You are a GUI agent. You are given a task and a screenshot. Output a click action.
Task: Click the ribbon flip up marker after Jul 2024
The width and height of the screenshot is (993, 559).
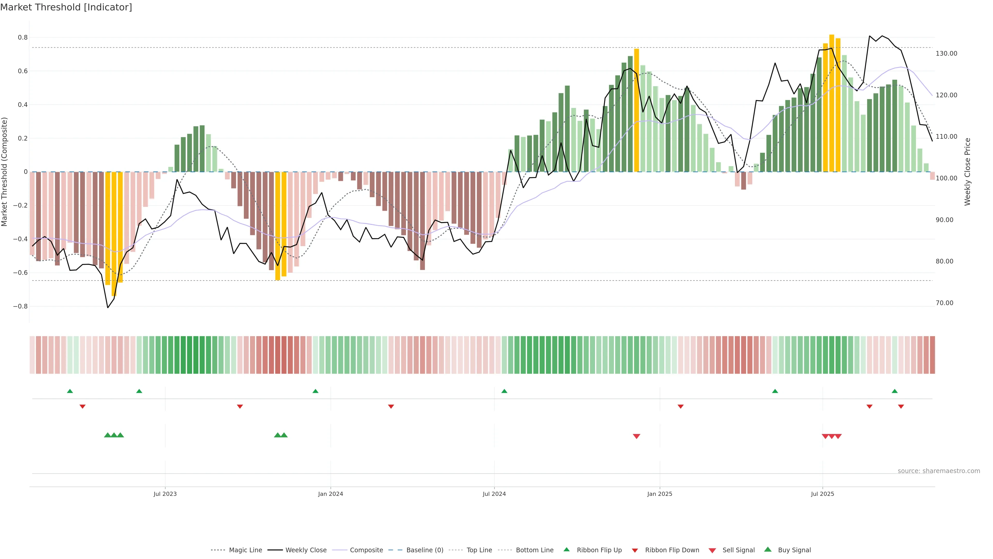click(x=504, y=391)
